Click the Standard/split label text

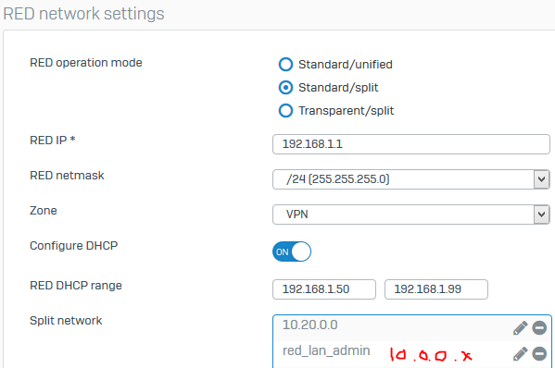[x=338, y=88]
